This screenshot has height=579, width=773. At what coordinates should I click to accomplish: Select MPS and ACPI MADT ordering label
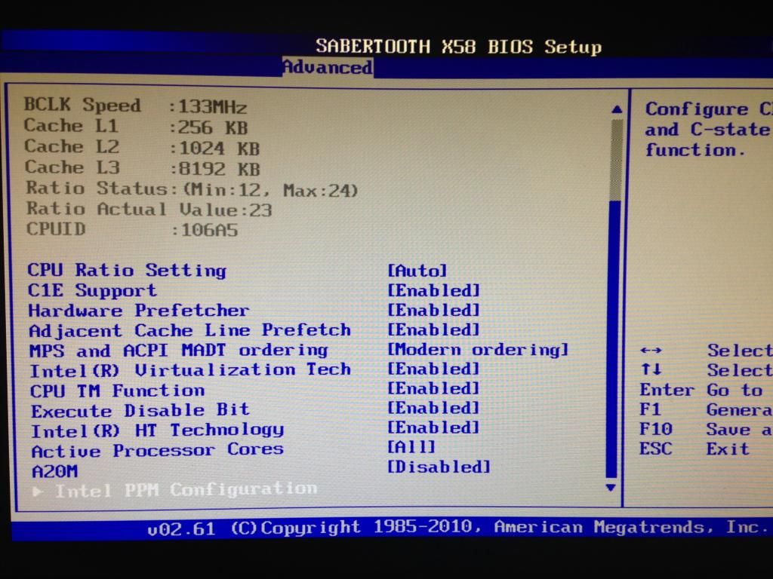pos(178,351)
